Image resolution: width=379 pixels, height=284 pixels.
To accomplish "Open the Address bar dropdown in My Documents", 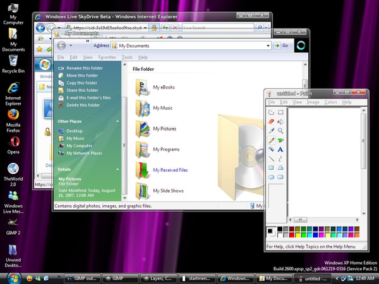I will [268, 45].
